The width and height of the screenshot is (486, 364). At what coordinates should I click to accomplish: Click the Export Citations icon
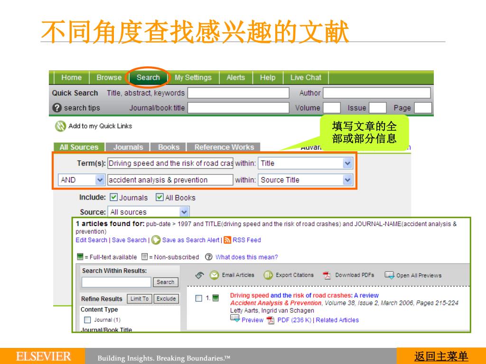[268, 275]
